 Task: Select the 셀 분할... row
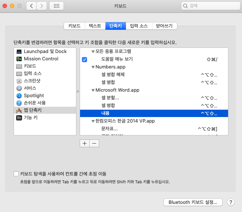[154, 98]
